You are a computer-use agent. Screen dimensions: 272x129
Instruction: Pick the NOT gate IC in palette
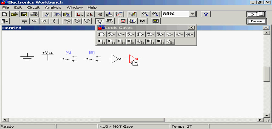click(141, 42)
